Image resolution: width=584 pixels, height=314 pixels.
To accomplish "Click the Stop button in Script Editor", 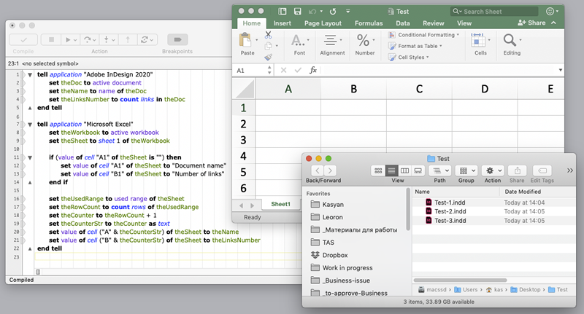I will (51, 39).
